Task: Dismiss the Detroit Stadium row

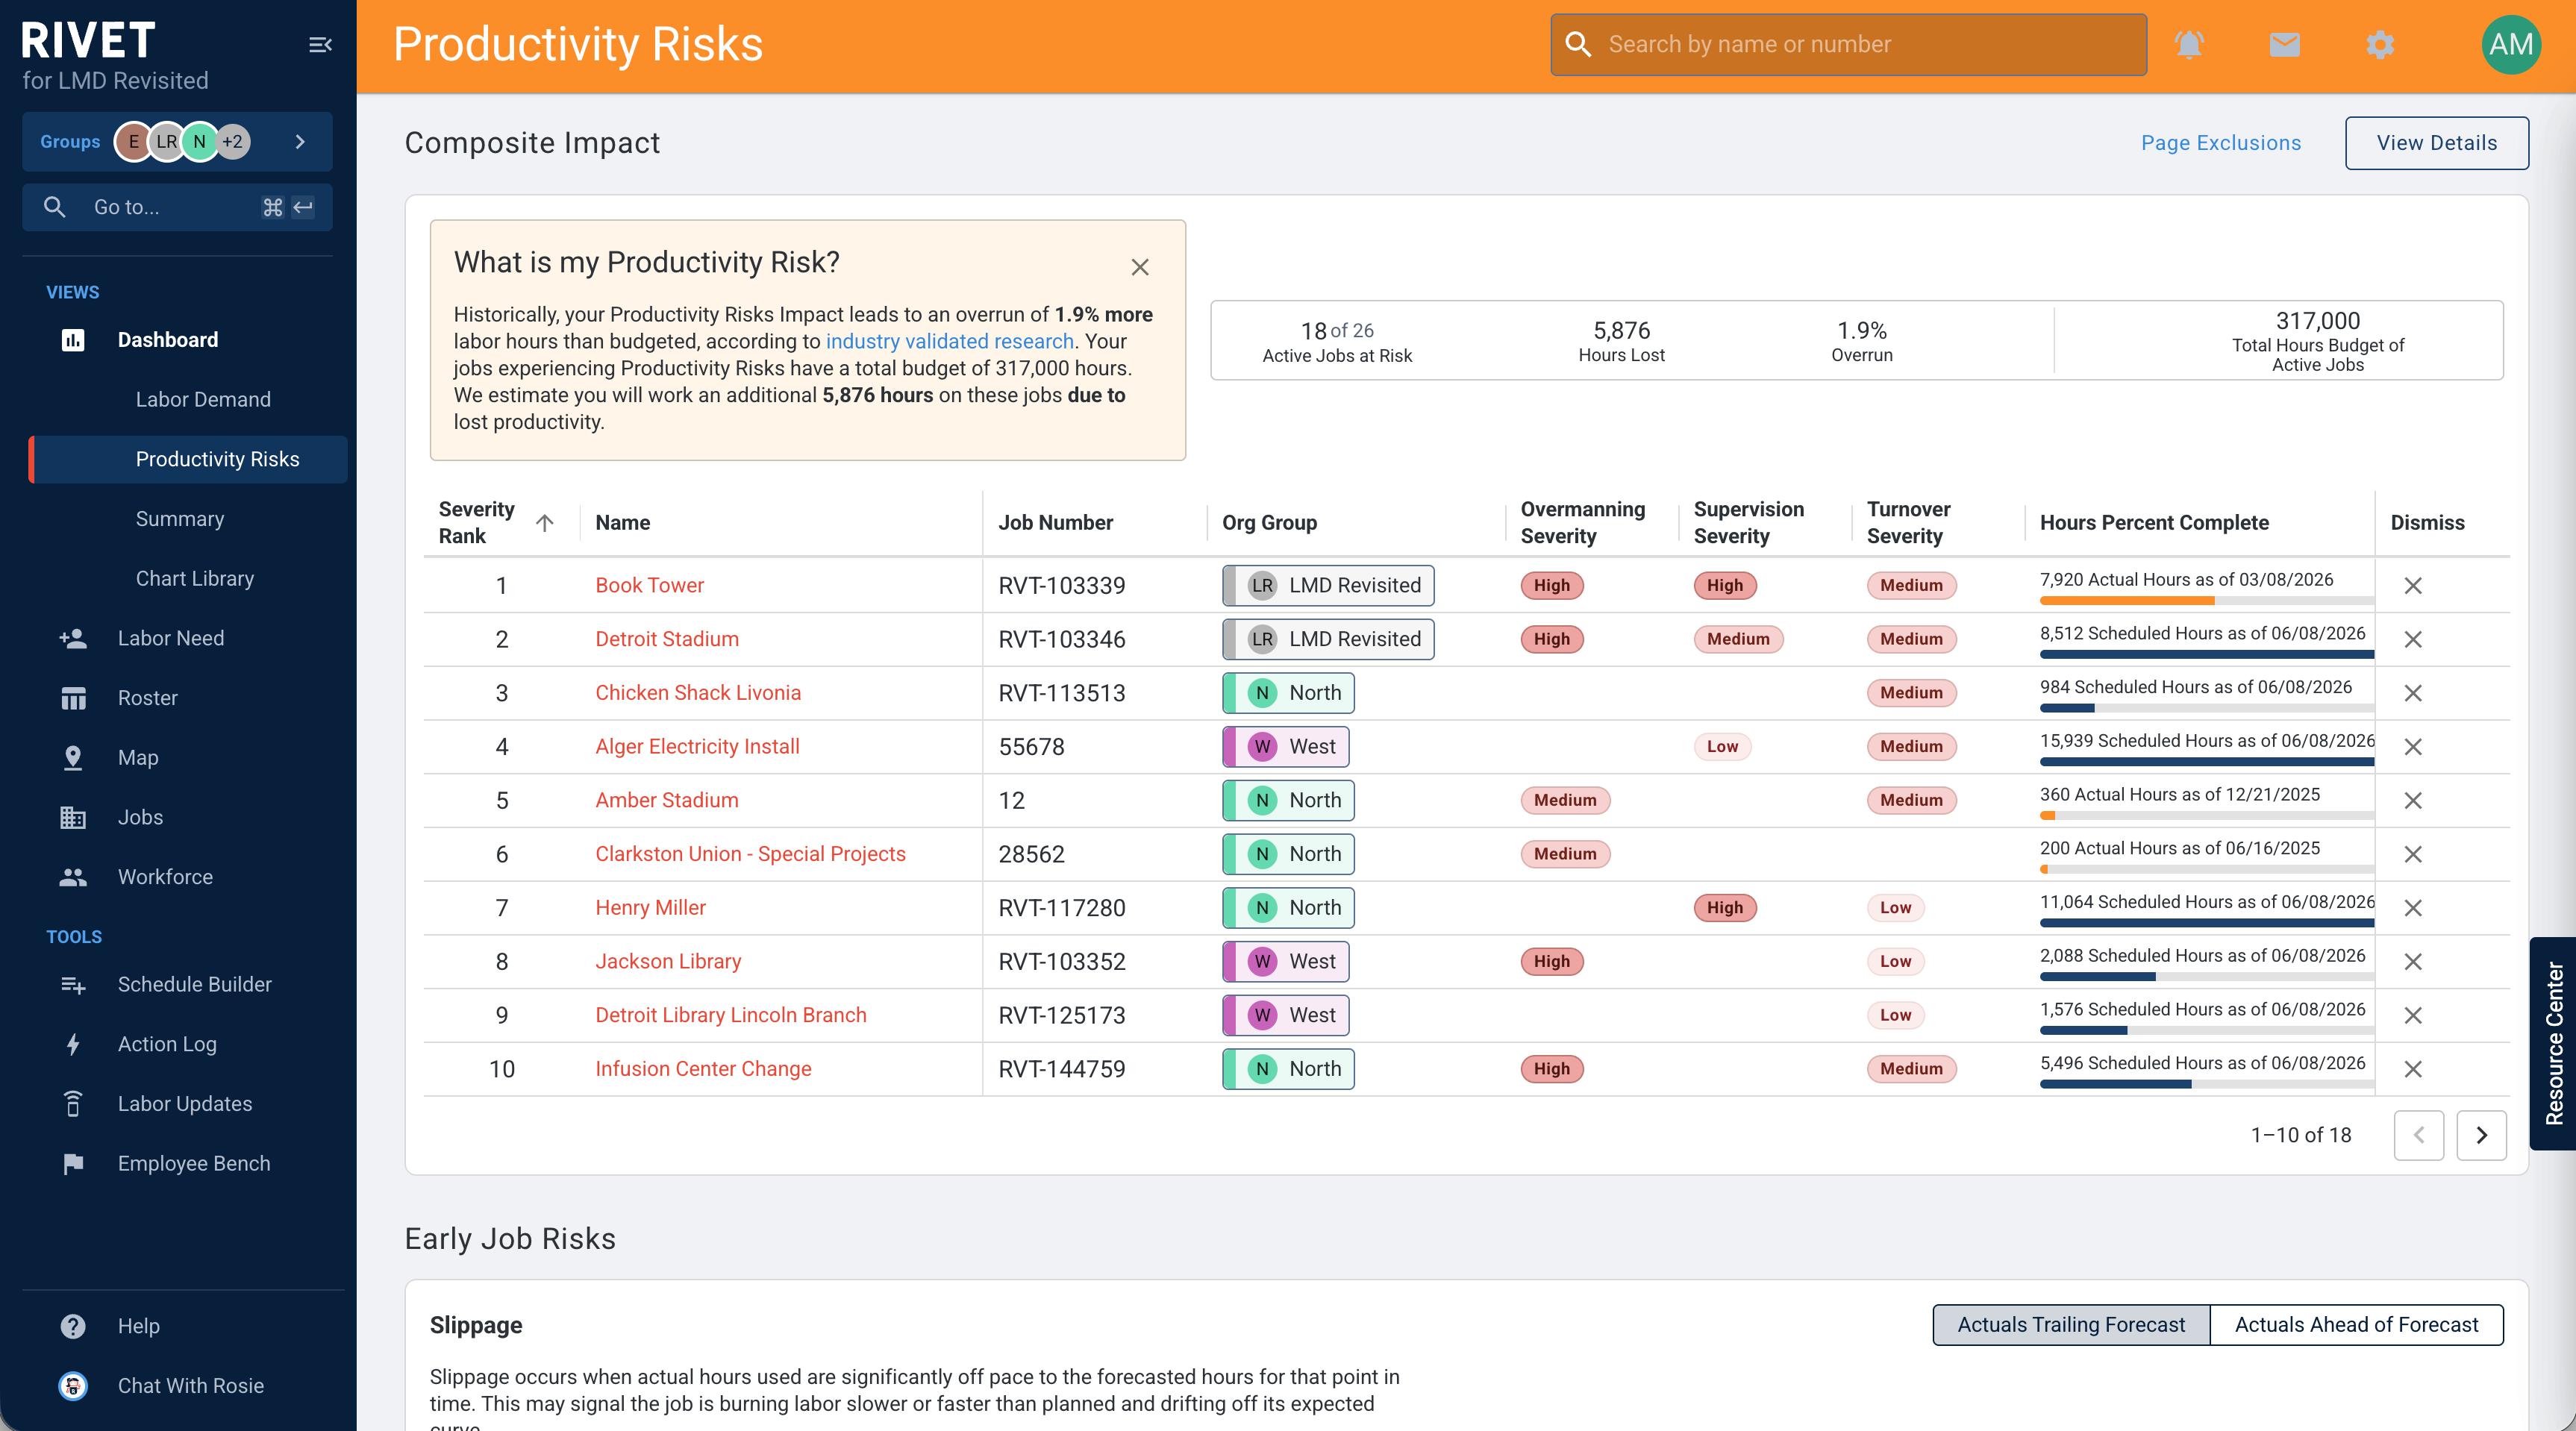Action: point(2412,639)
